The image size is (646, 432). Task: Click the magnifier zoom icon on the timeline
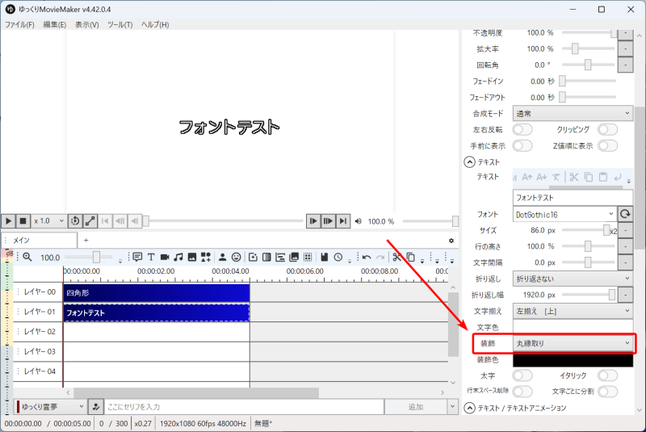[27, 257]
